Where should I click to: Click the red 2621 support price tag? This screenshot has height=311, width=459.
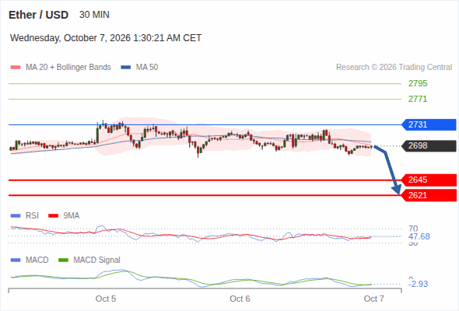(429, 195)
